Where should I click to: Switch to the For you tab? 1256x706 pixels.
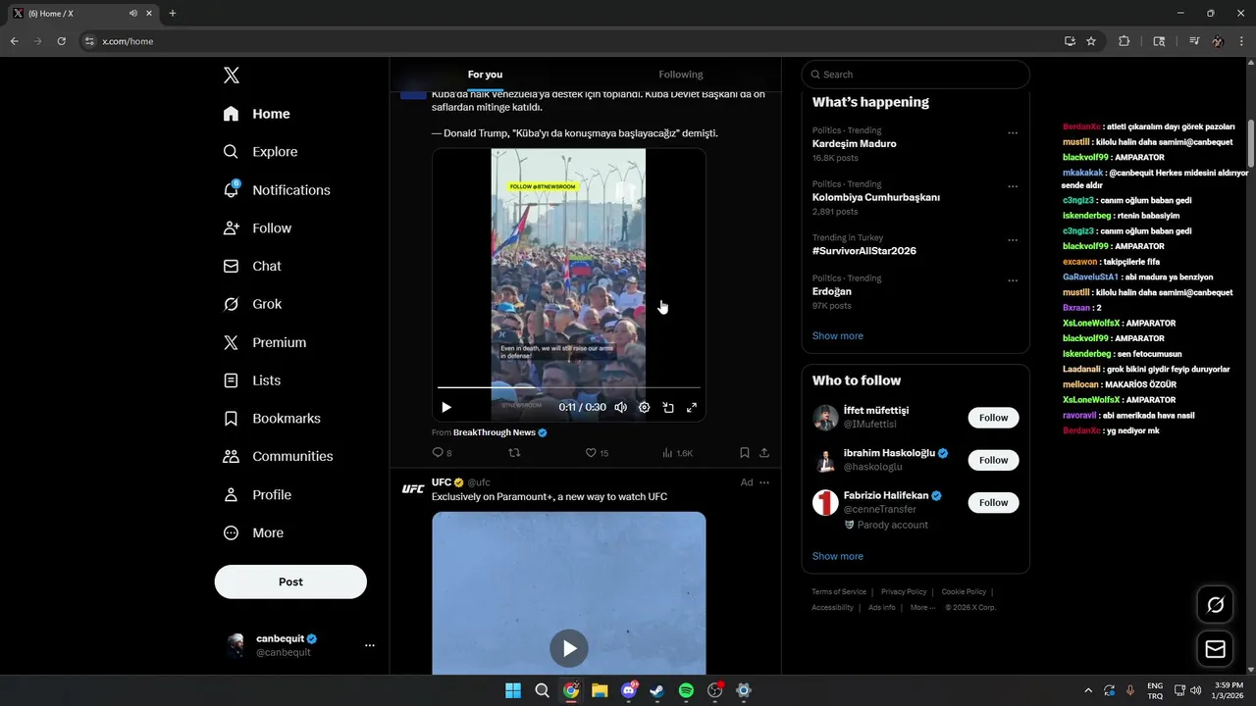(485, 75)
